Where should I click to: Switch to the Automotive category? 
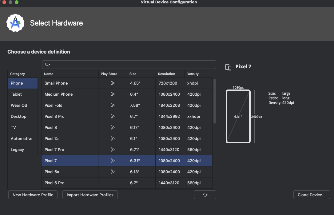click(22, 138)
